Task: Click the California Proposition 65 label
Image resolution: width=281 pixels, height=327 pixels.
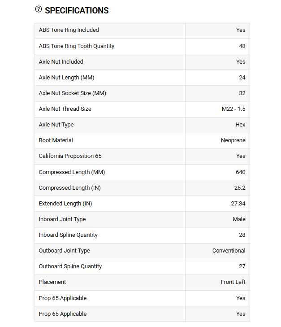Action: click(x=70, y=156)
